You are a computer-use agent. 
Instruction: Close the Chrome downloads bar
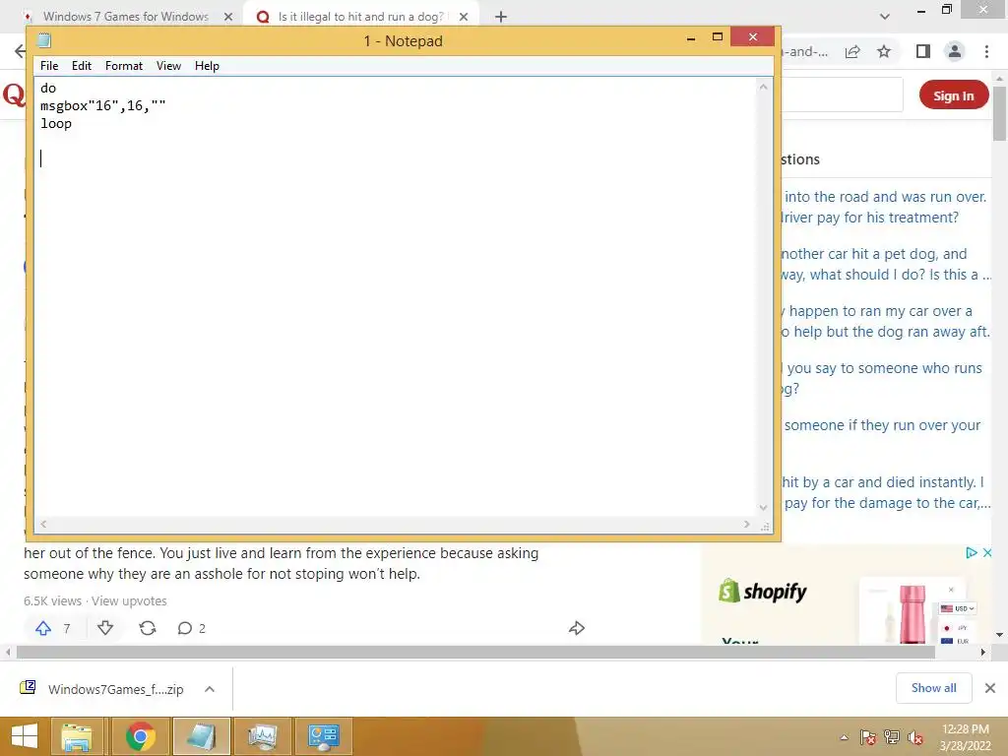[990, 688]
